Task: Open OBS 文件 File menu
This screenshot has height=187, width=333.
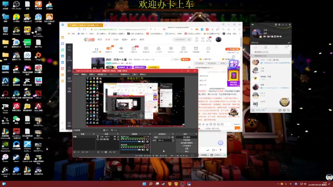Action: click(x=76, y=74)
